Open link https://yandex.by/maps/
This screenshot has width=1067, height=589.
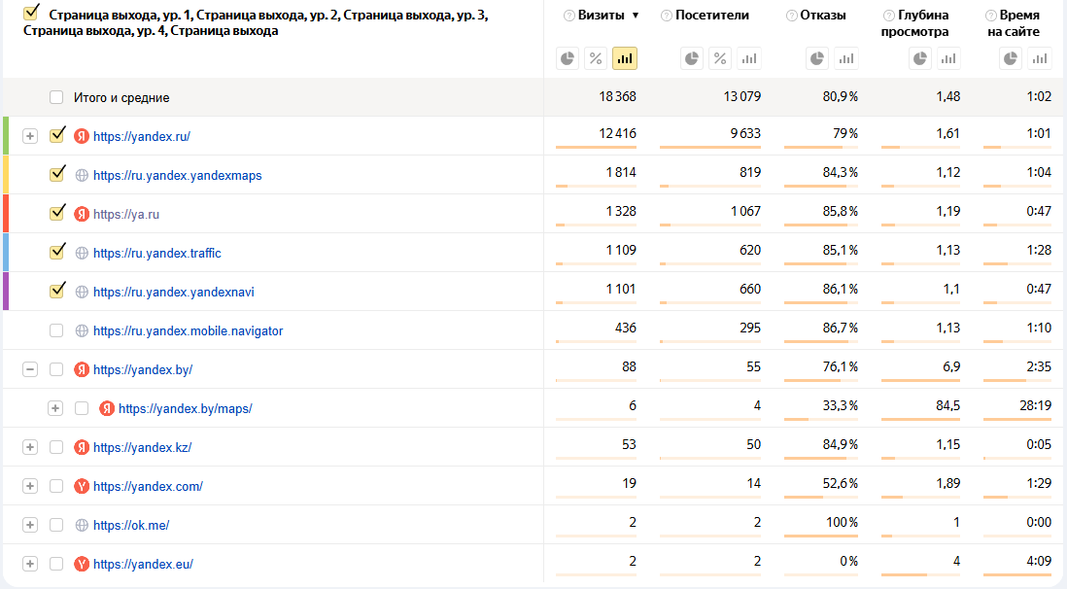pos(185,408)
